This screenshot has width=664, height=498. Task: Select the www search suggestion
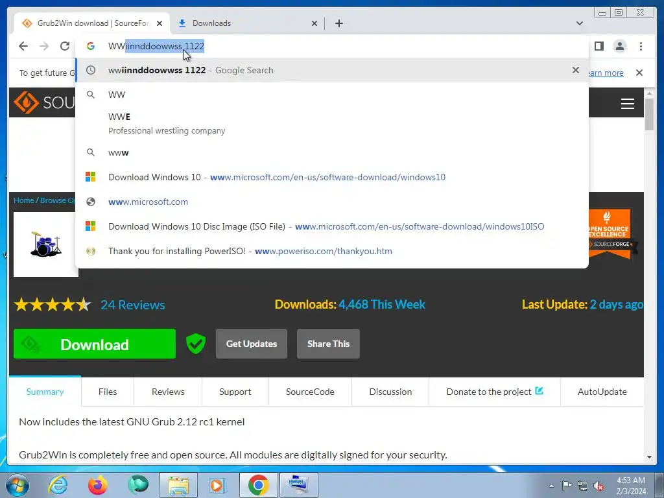pyautogui.click(x=331, y=152)
